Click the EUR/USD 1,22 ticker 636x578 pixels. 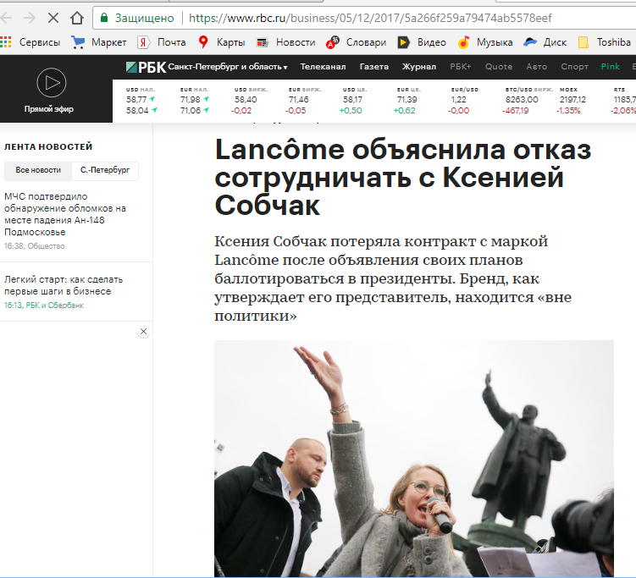(x=463, y=100)
